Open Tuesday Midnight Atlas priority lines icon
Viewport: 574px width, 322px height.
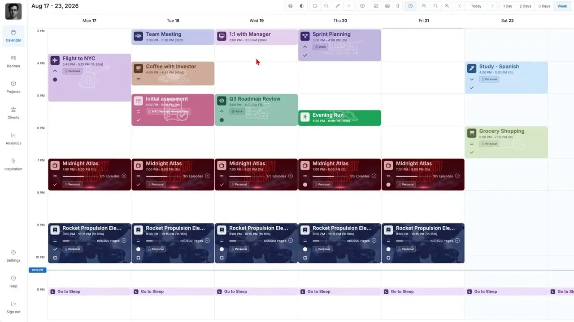coord(138,176)
